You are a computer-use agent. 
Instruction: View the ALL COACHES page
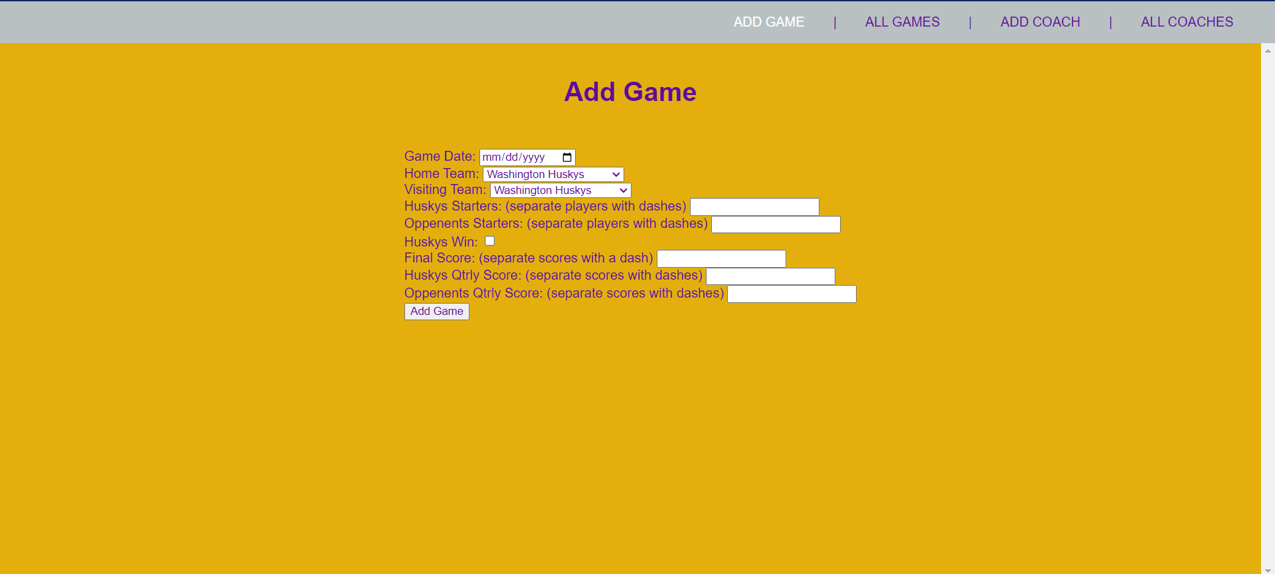1187,22
